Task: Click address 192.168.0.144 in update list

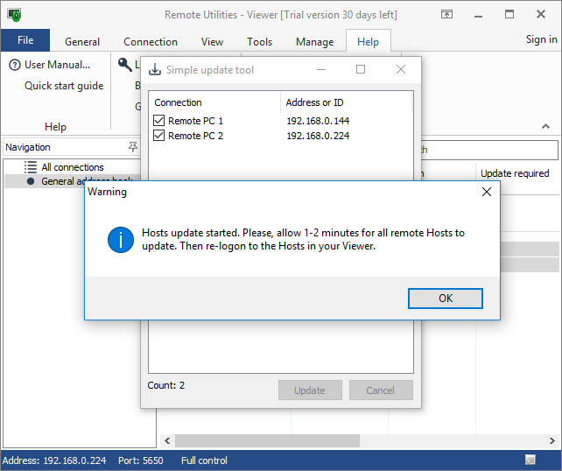Action: pos(318,121)
